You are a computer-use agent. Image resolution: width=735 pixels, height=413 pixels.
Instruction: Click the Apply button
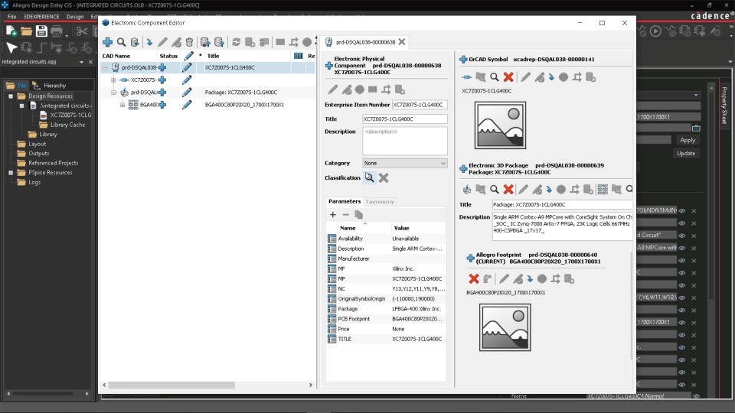click(x=688, y=140)
